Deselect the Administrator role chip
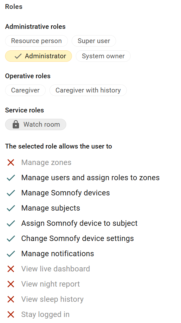This screenshot has height=323, width=181. (39, 56)
